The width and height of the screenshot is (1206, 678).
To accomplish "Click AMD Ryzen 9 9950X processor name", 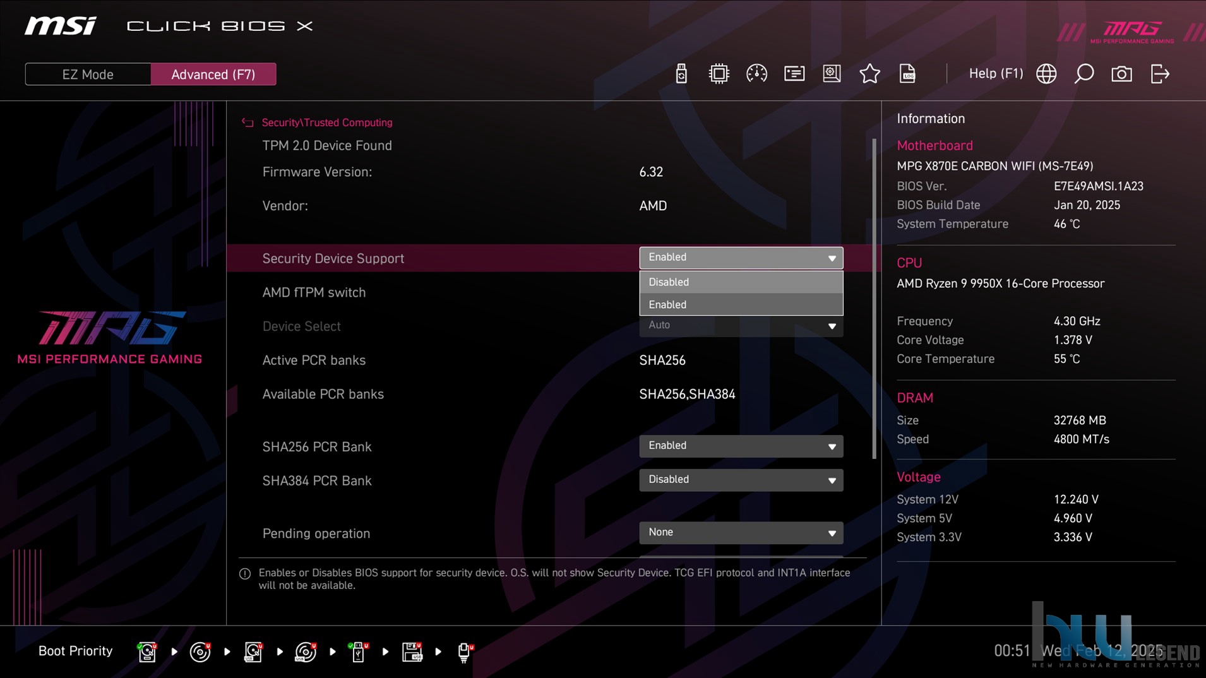I will click(1000, 283).
